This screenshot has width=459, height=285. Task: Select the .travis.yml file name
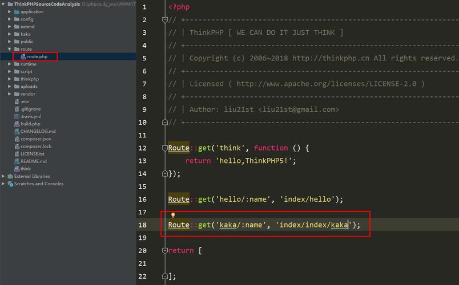click(31, 116)
